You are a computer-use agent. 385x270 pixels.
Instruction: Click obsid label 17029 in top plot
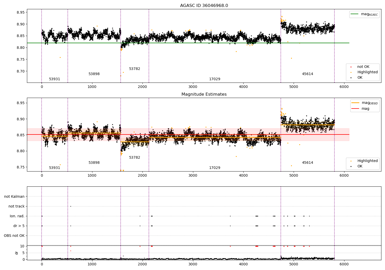point(215,79)
